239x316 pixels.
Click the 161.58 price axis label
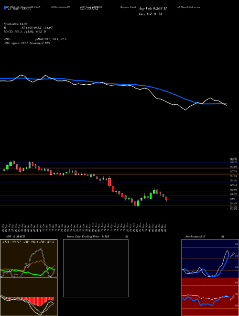point(233,176)
